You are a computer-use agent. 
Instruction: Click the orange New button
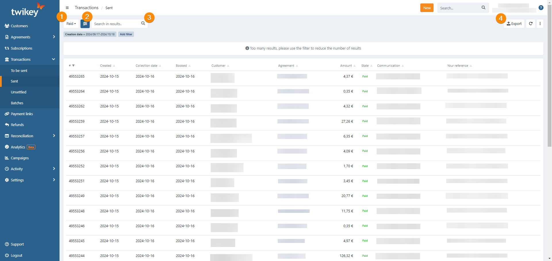click(427, 8)
